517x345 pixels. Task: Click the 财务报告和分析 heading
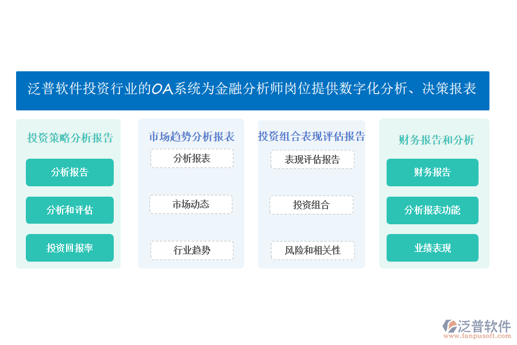(436, 140)
